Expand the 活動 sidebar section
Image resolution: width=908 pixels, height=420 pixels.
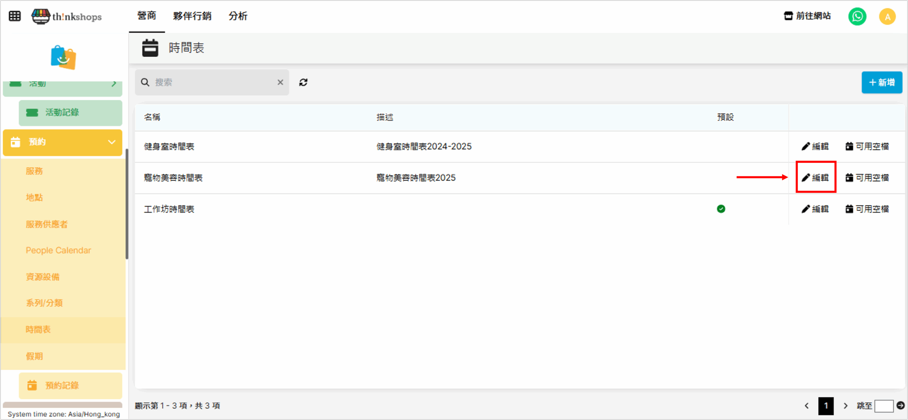113,84
